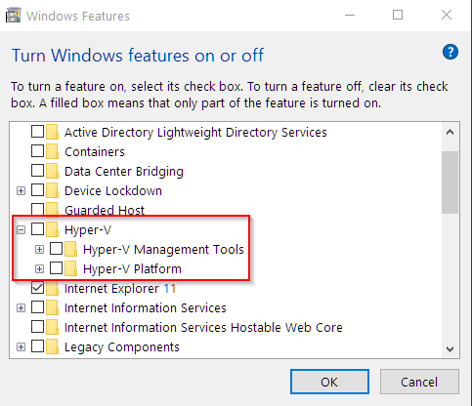Uncheck the Internet Explorer 11 checkbox
The height and width of the screenshot is (406, 472).
37,288
